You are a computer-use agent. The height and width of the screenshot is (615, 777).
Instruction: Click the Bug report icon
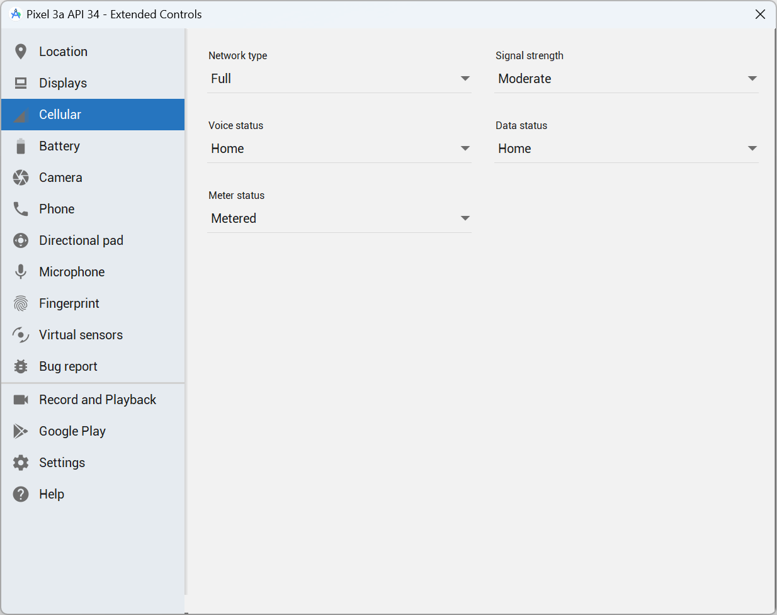pos(21,366)
